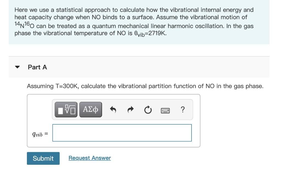This screenshot has height=173, width=281.
Task: Open the math templates button
Action: (x=66, y=109)
